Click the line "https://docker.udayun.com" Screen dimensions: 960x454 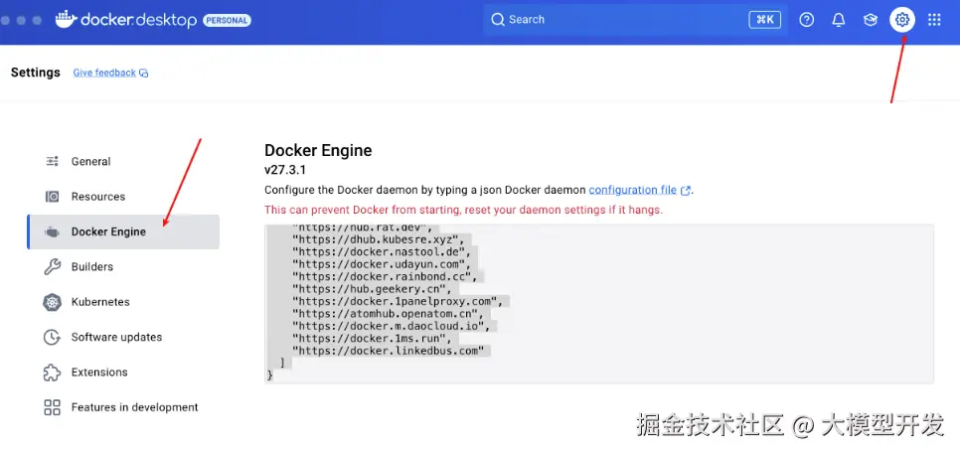pos(382,264)
